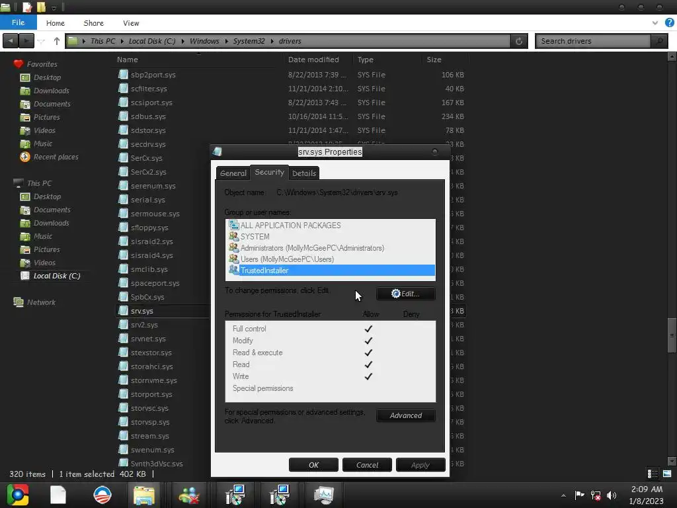The height and width of the screenshot is (508, 677).
Task: Launch the Obama logo app in the taskbar
Action: [102, 495]
